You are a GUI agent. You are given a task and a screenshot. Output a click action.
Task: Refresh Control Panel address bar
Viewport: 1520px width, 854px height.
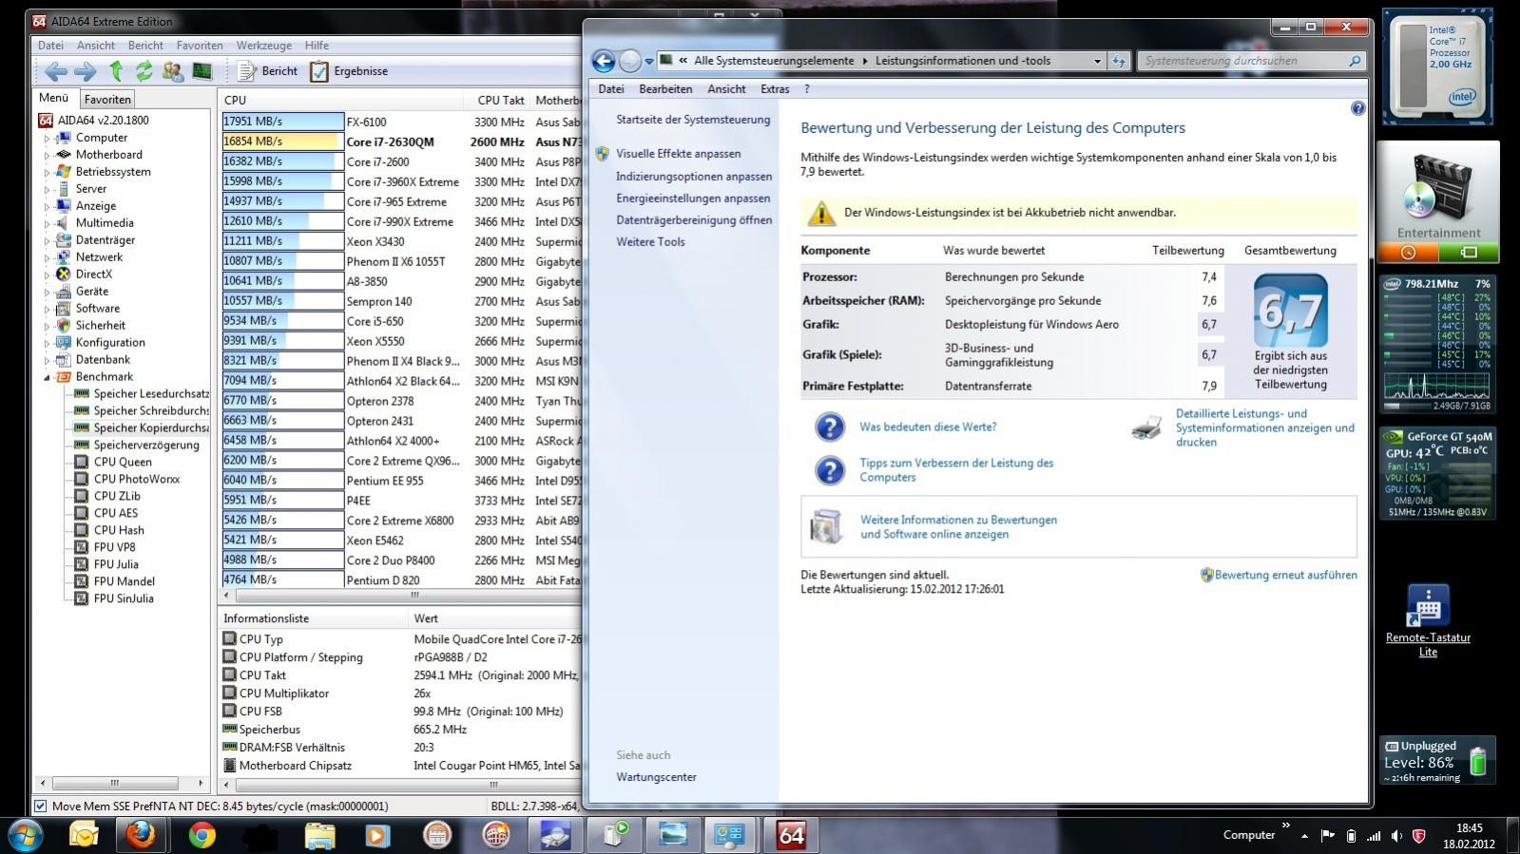click(x=1119, y=61)
